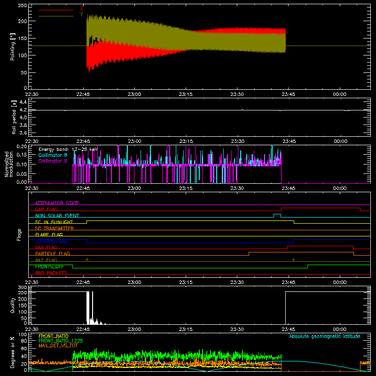Image resolution: width=376 pixels, height=376 pixels.
Task: Select the NON_SOLAR_EVENT label
Action: pyautogui.click(x=57, y=216)
